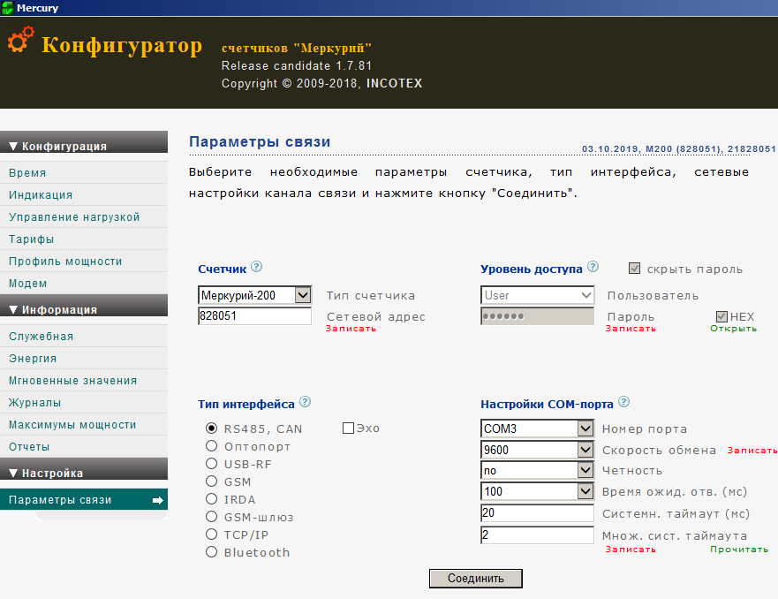
Task: Select IRDA interface radio button
Action: (x=212, y=499)
